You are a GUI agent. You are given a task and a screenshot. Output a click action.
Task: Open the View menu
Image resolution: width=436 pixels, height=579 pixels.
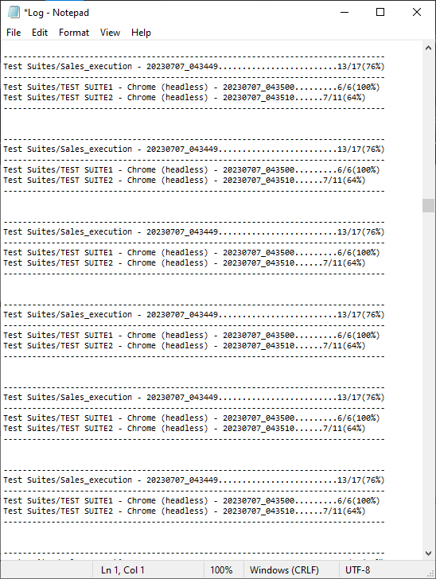tap(110, 33)
